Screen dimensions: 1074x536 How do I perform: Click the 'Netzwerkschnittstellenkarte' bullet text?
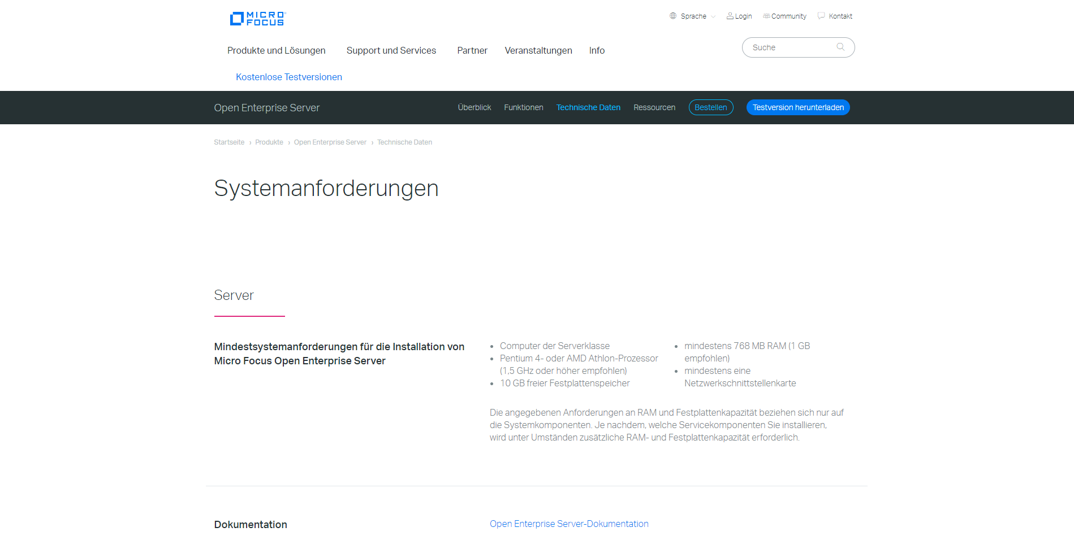pos(740,383)
